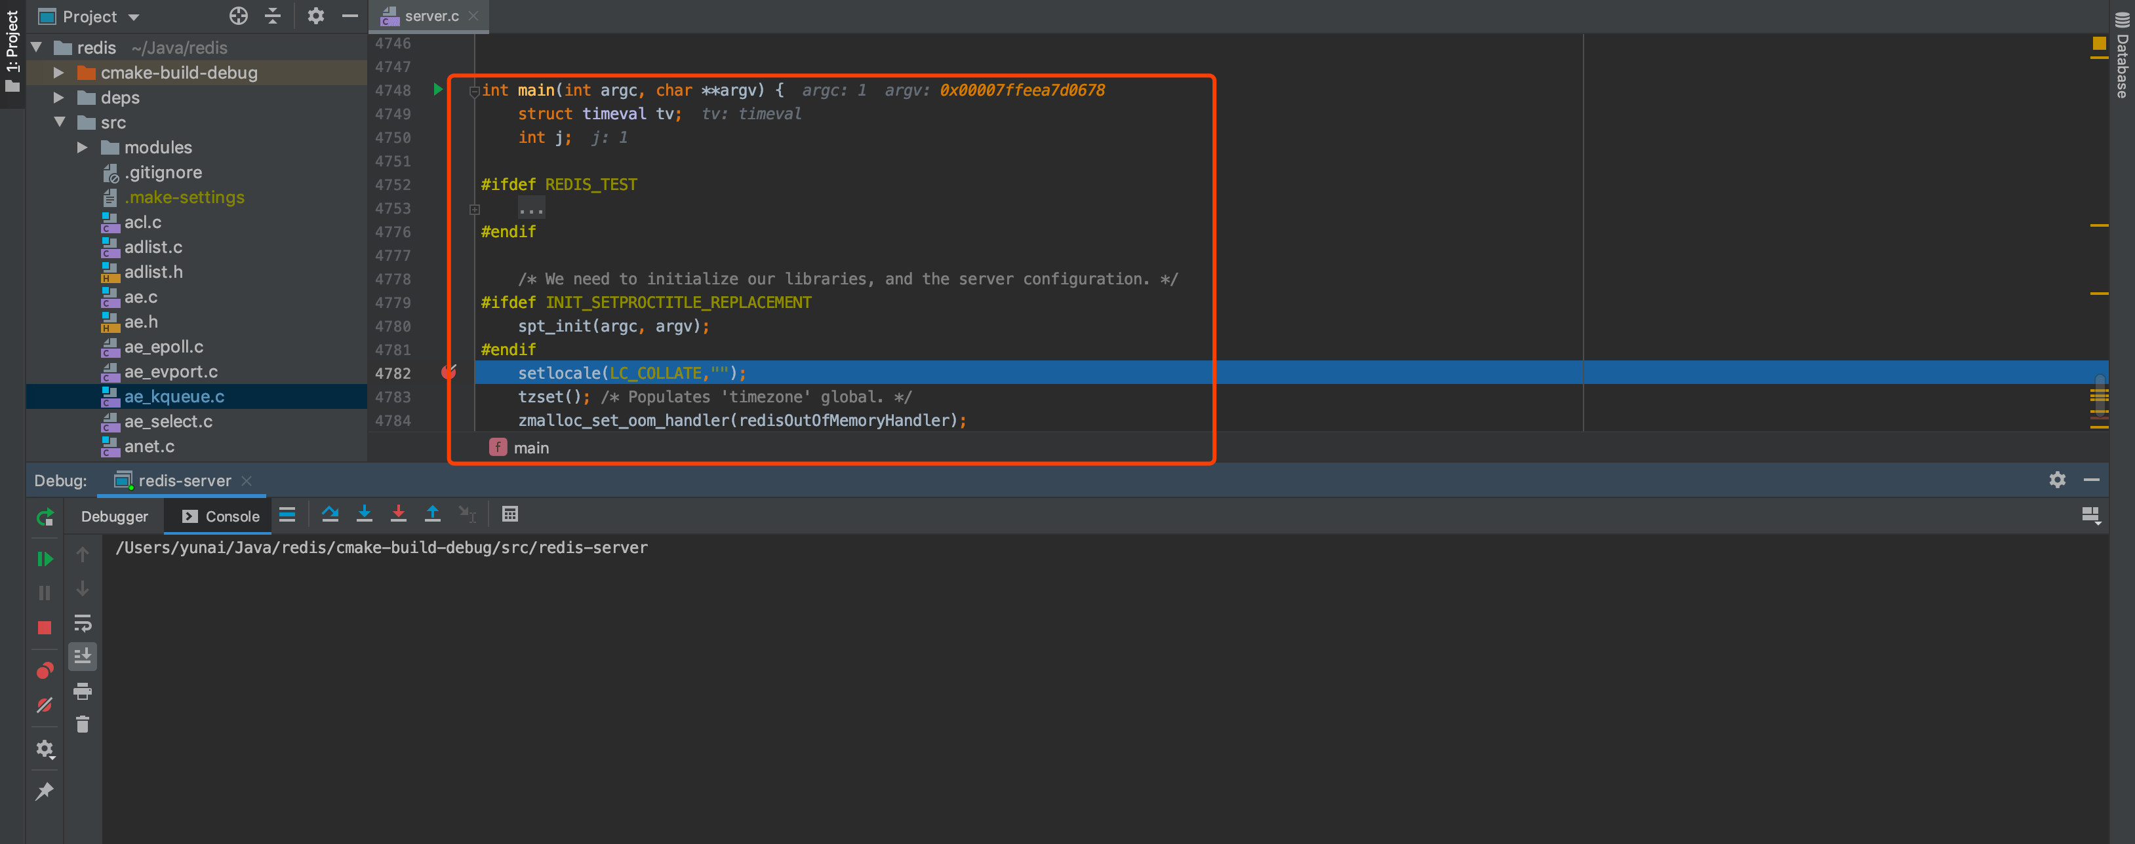Viewport: 2135px width, 844px height.
Task: Click the Step Over button
Action: pos(330,514)
